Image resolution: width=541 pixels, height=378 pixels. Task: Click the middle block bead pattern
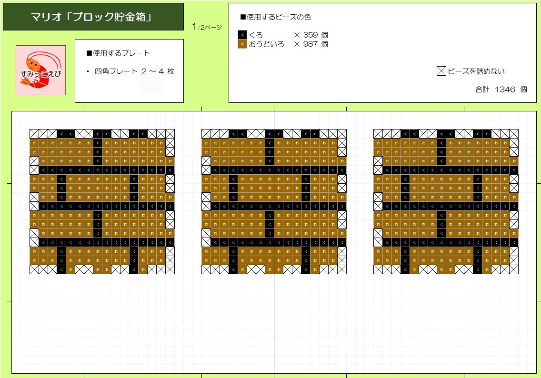(274, 202)
